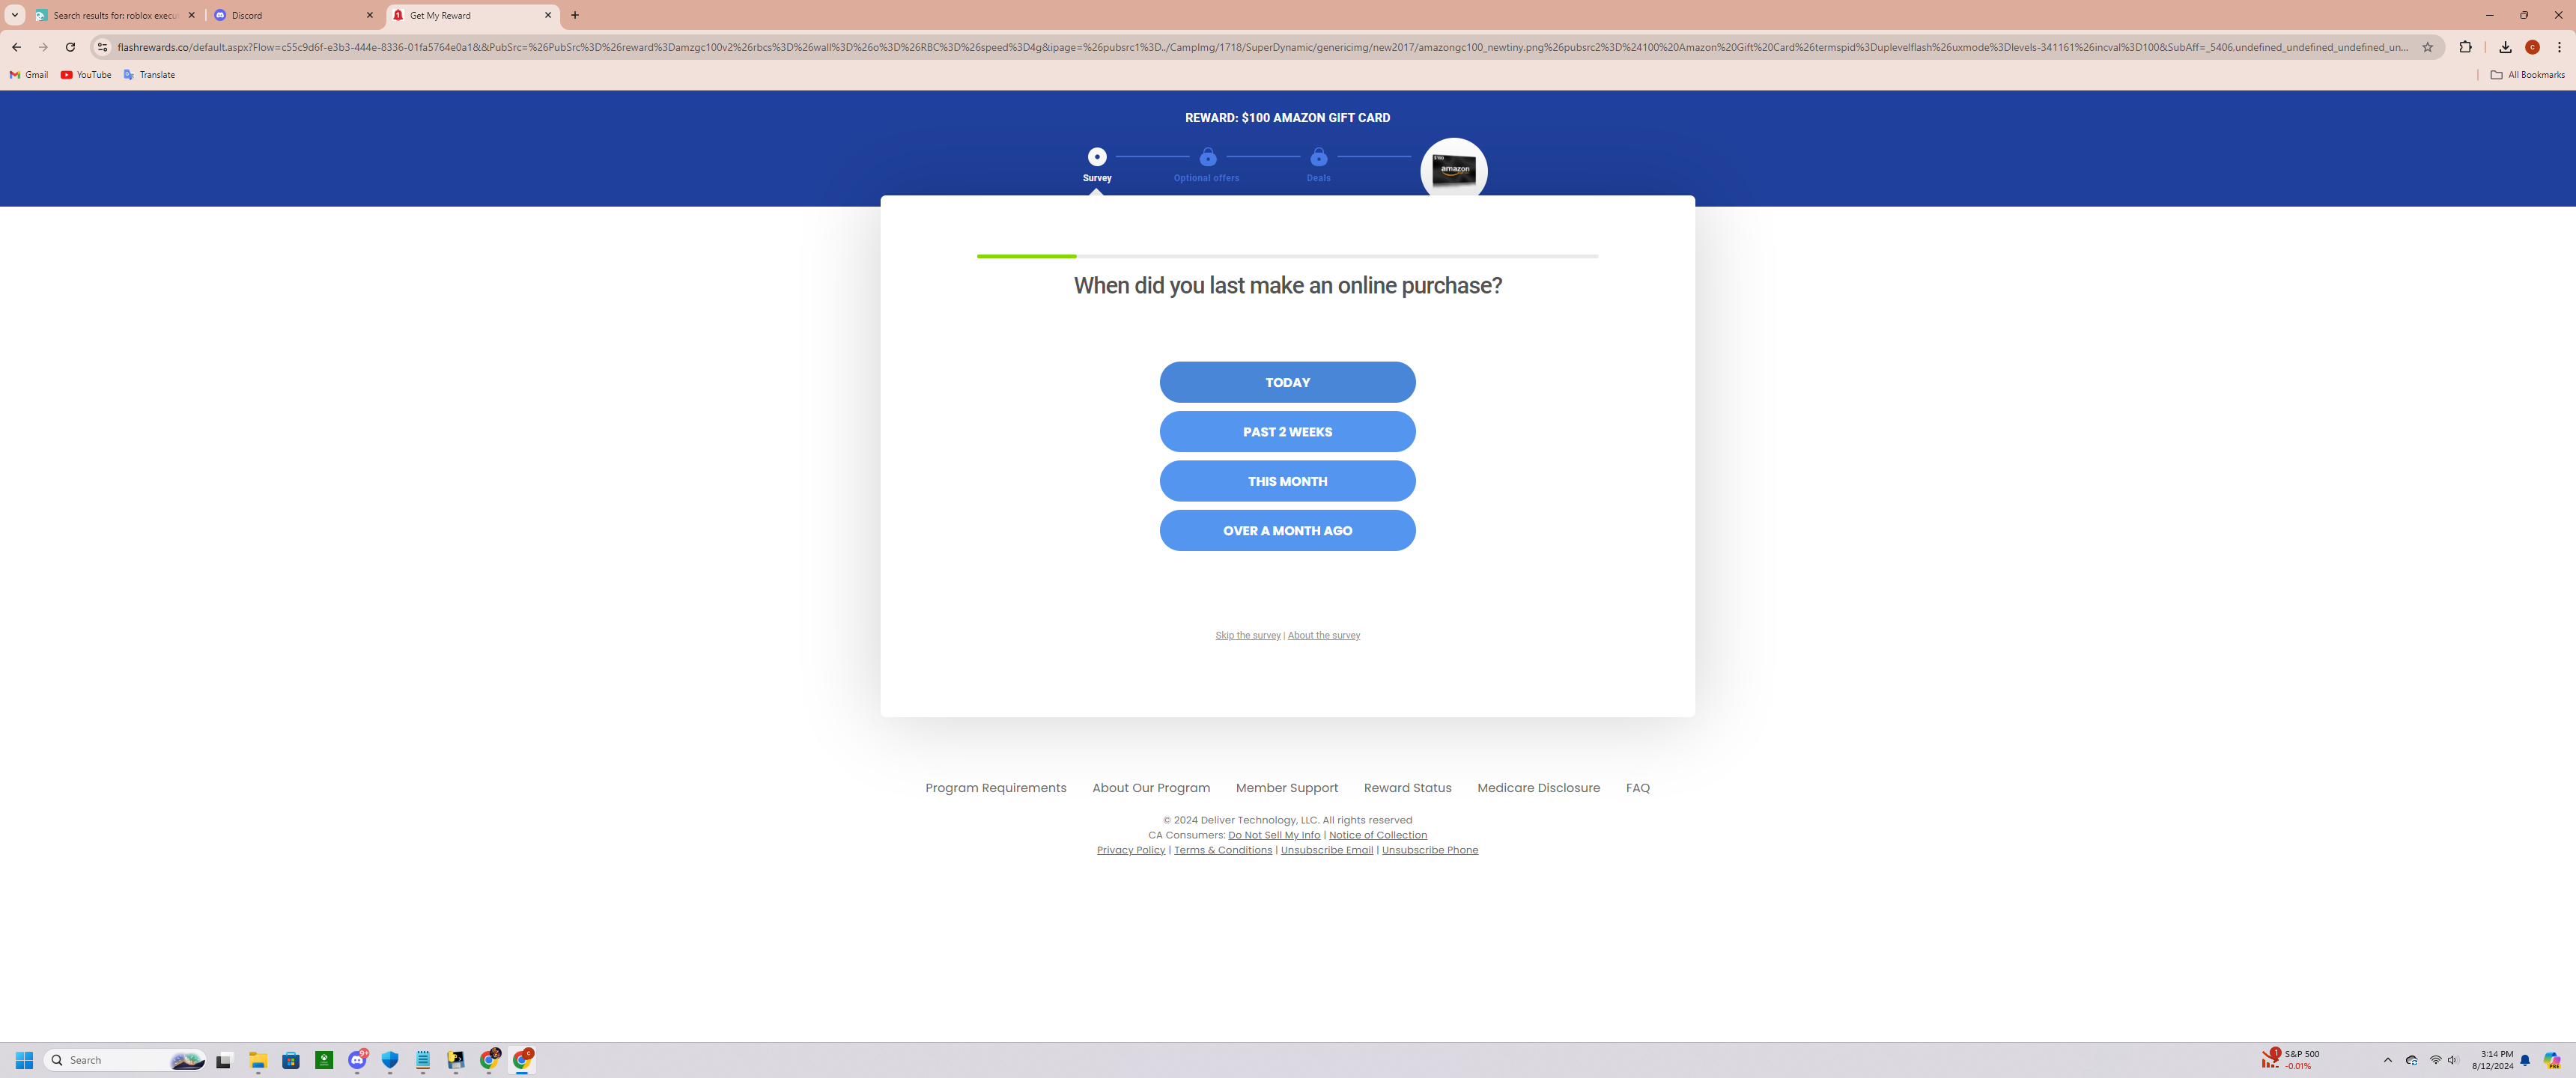
Task: Open Chrome extensions puzzle icon
Action: click(x=2465, y=47)
